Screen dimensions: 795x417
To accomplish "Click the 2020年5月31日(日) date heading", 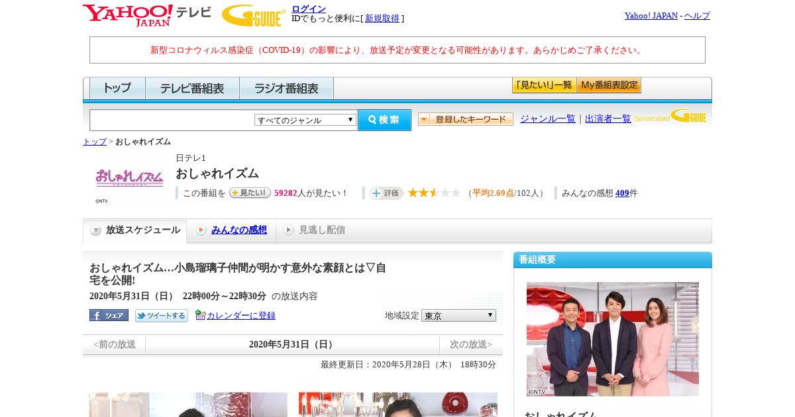I will click(x=292, y=344).
